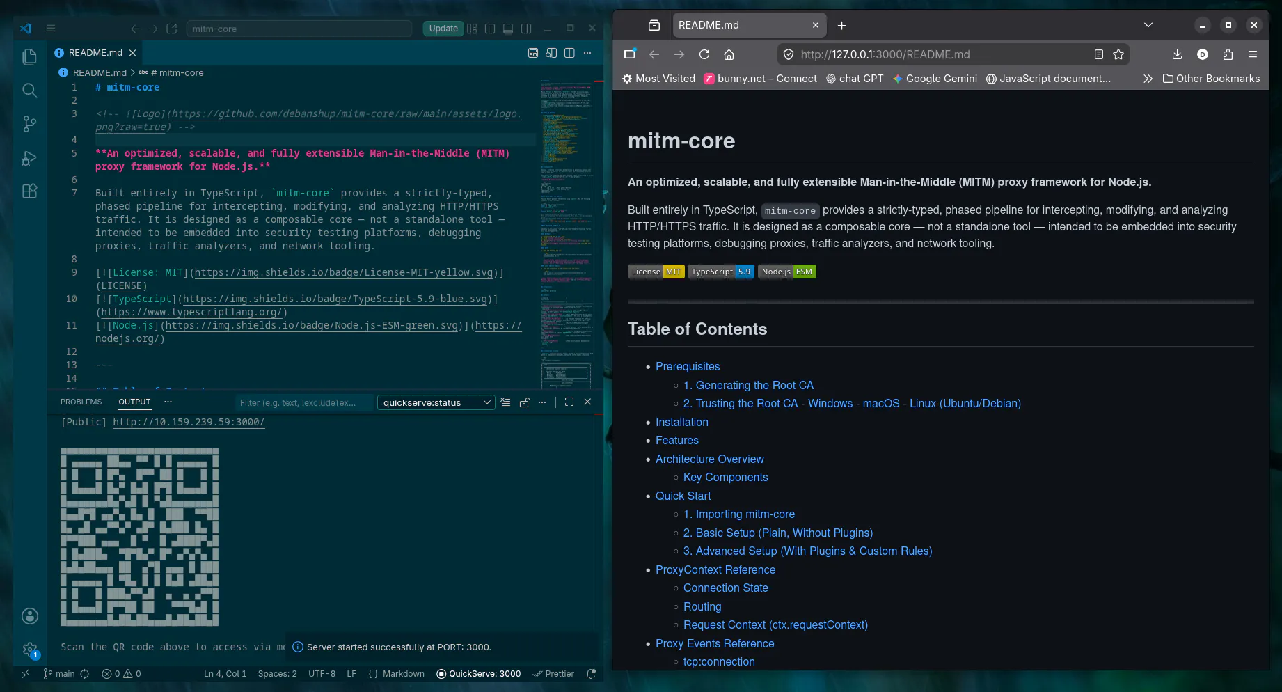Toggle output auto-scroll lock
Viewport: 1282px width, 692px height.
[x=524, y=402]
